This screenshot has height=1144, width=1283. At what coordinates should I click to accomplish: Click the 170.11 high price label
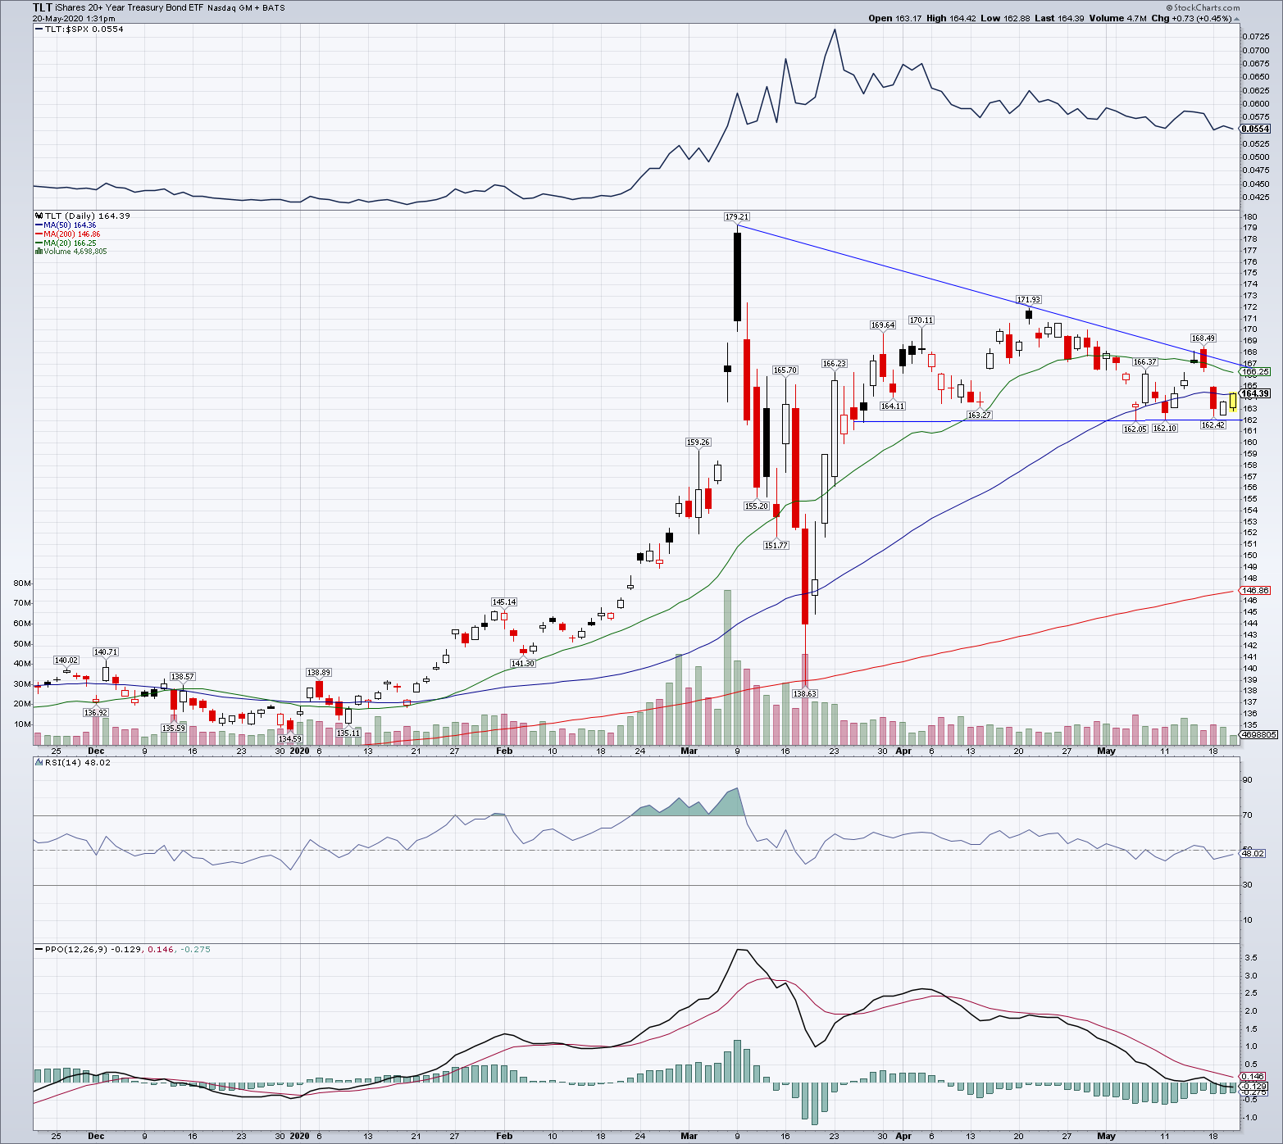[x=921, y=320]
